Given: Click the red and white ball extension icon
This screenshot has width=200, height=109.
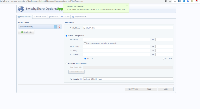Looking at the screenshot, I should pyautogui.click(x=196, y=1).
